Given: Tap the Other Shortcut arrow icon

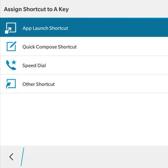Looking at the screenshot, I should [11, 84].
